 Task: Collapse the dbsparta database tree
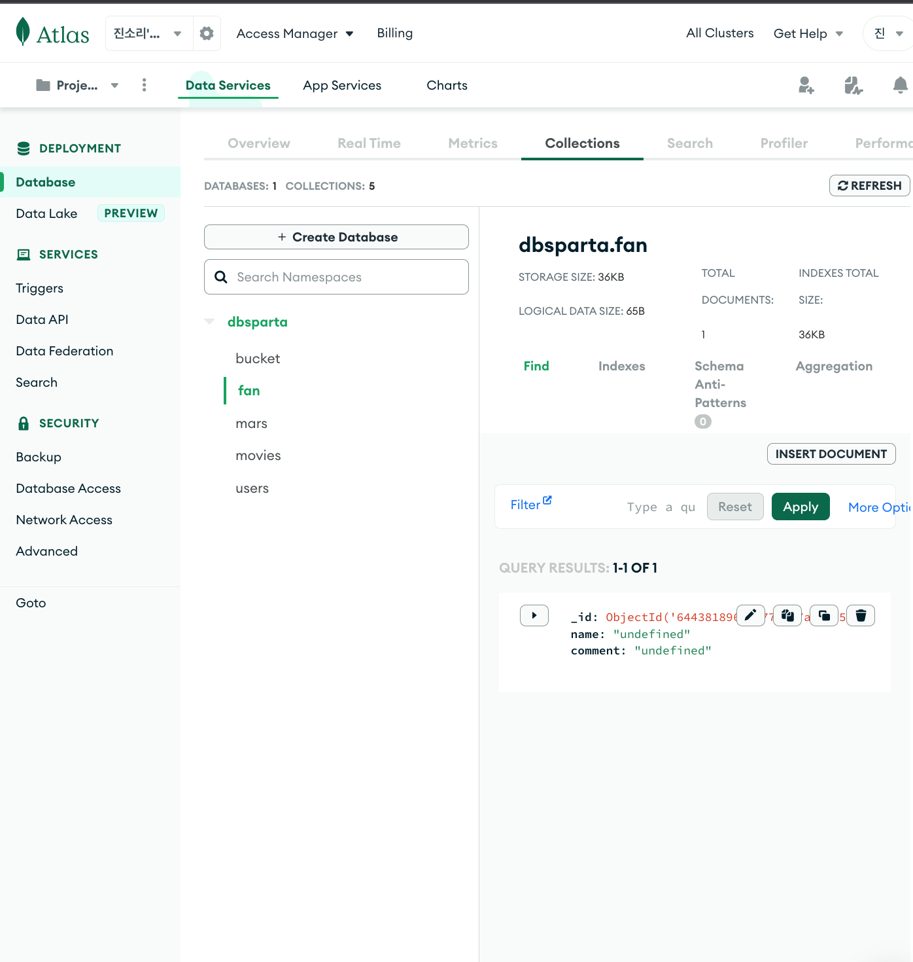209,321
